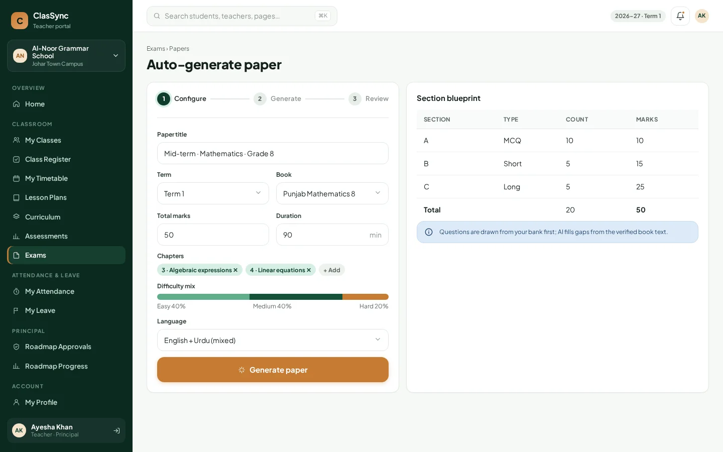
Task: Click the Hard segment of difficulty mix bar
Action: (366, 297)
